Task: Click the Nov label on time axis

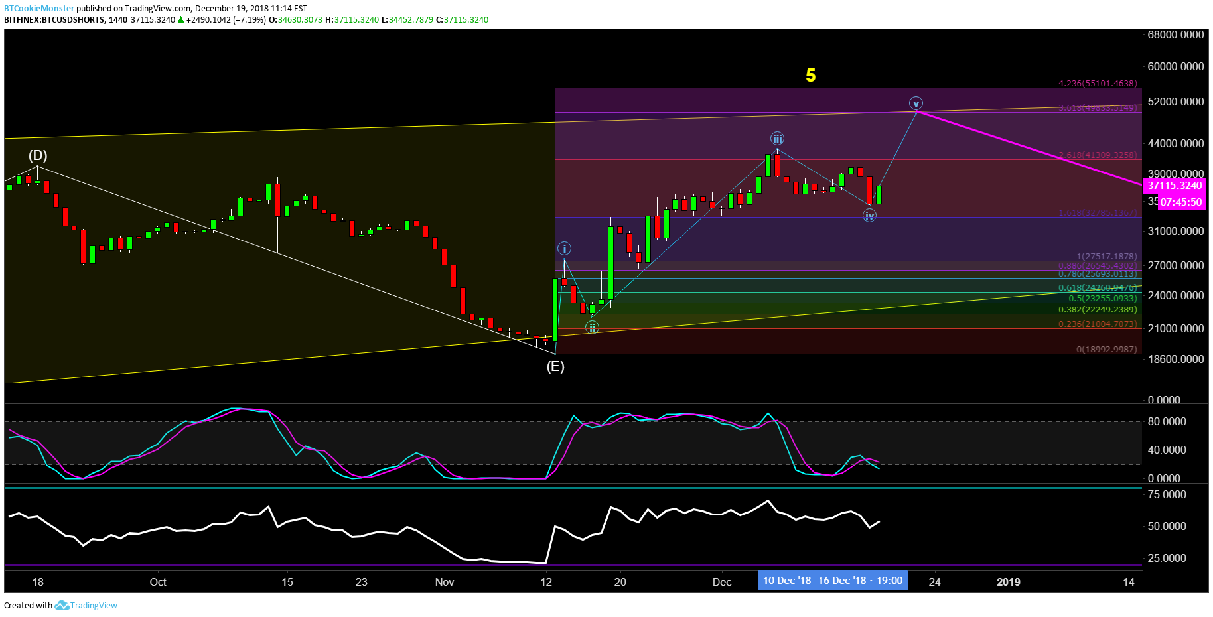Action: 445,582
